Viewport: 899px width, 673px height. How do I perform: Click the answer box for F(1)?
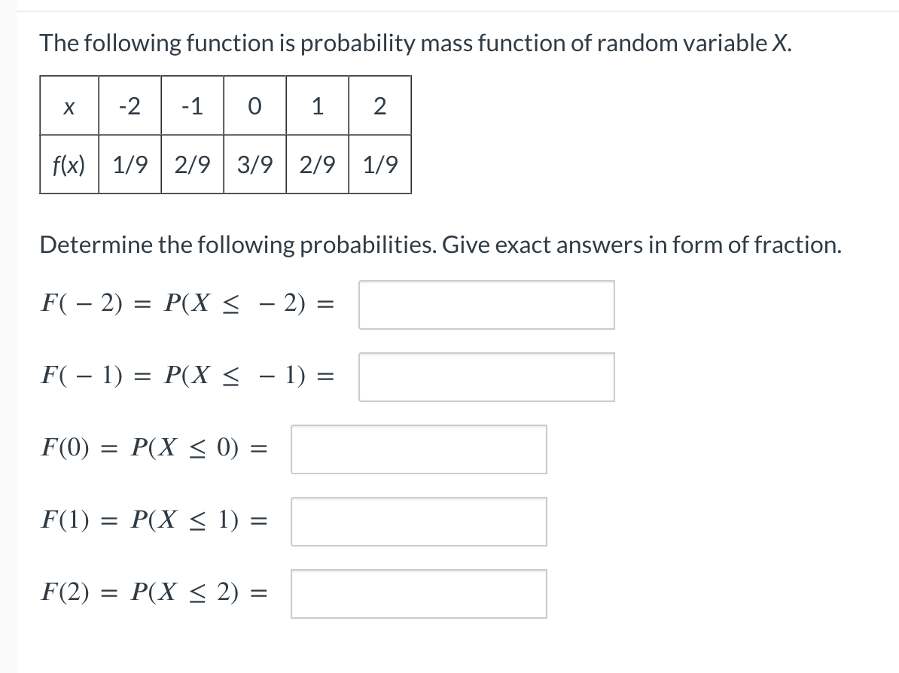click(419, 521)
